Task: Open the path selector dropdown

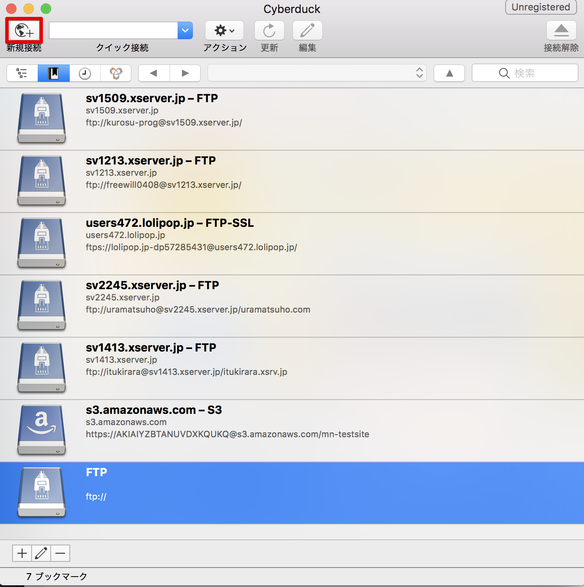Action: point(317,73)
